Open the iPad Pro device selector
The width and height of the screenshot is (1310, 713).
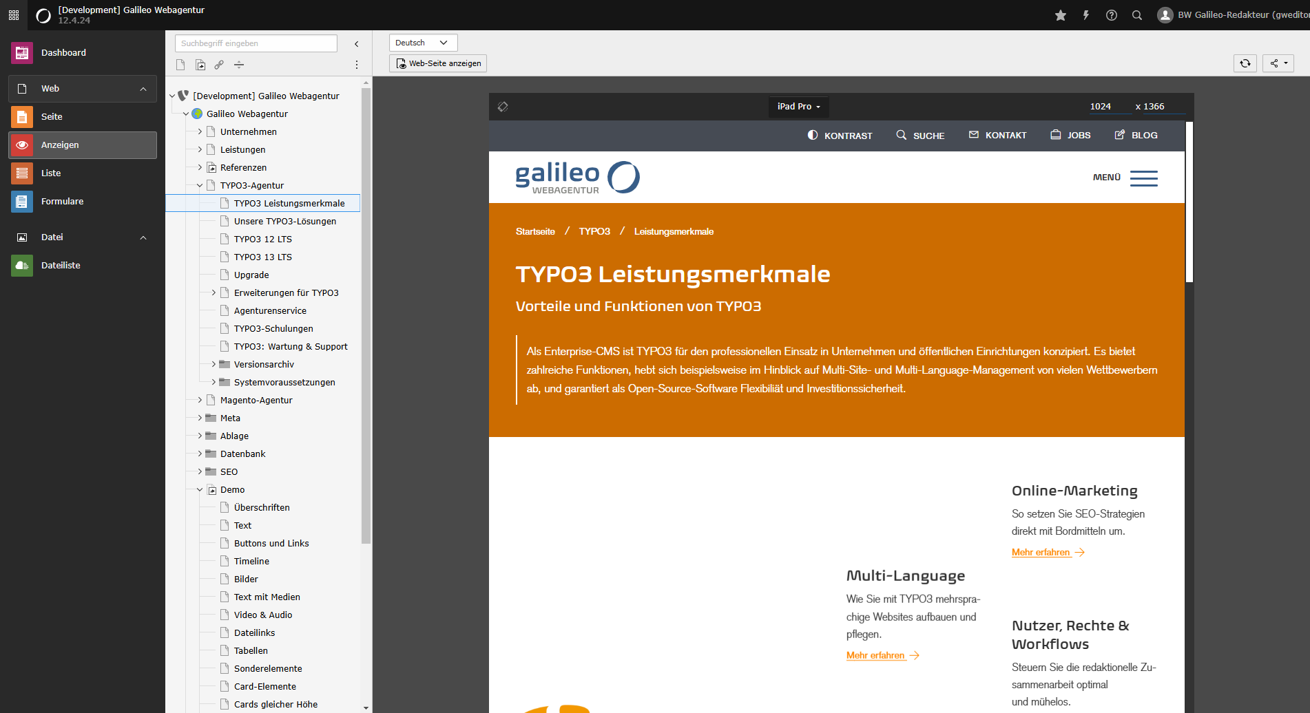click(798, 106)
